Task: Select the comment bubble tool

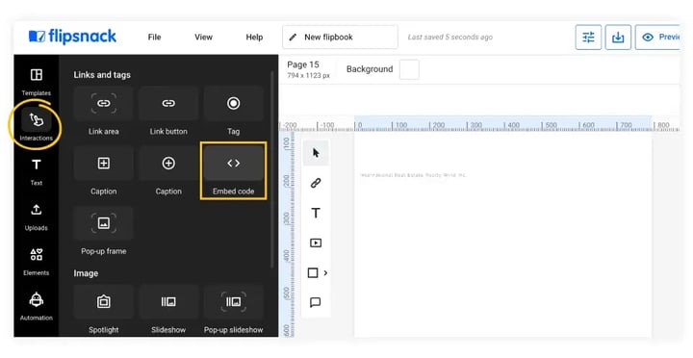Action: pos(315,302)
